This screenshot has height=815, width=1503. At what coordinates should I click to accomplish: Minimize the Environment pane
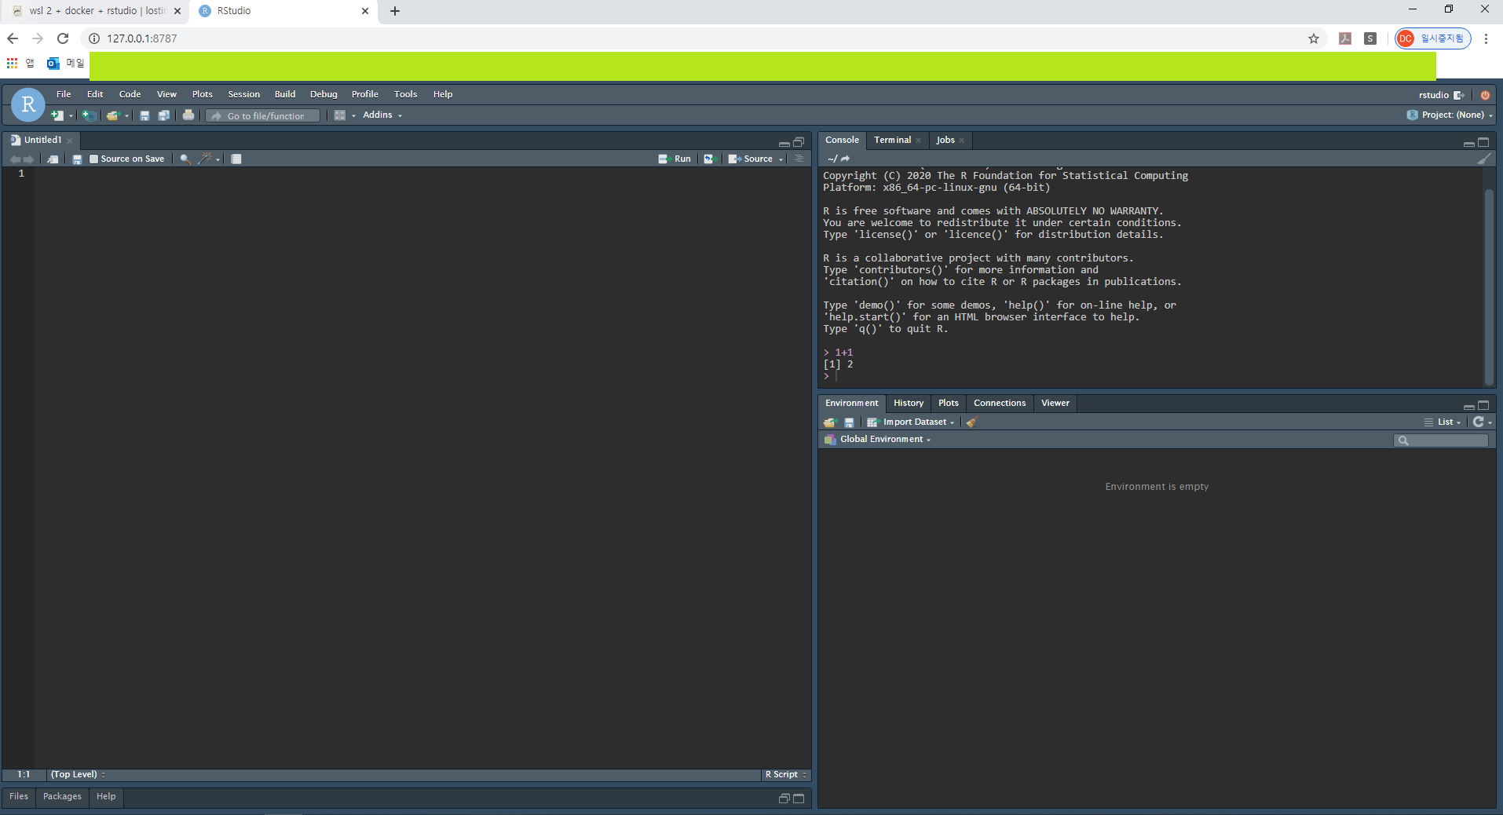(1468, 406)
